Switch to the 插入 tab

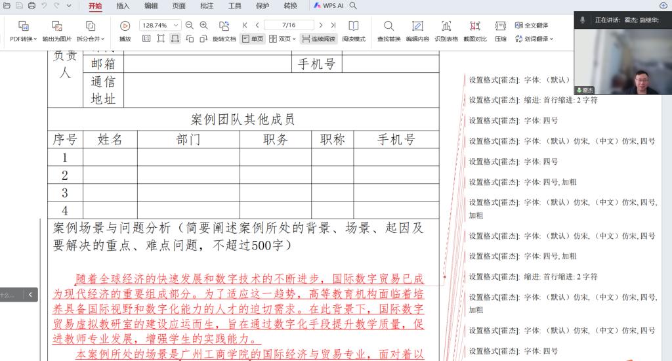coord(123,6)
